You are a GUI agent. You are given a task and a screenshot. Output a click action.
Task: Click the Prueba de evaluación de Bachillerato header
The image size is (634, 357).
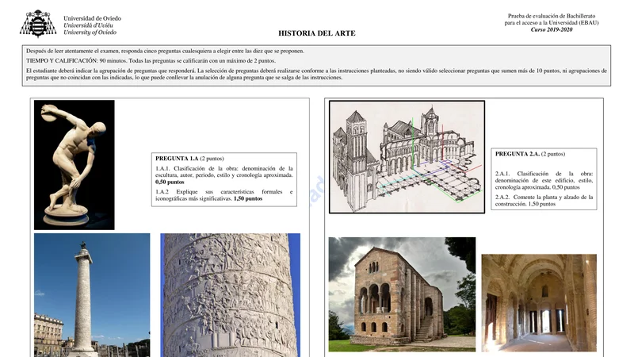(x=554, y=16)
